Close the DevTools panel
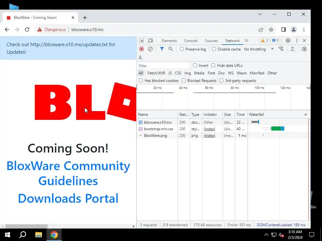 304,40
